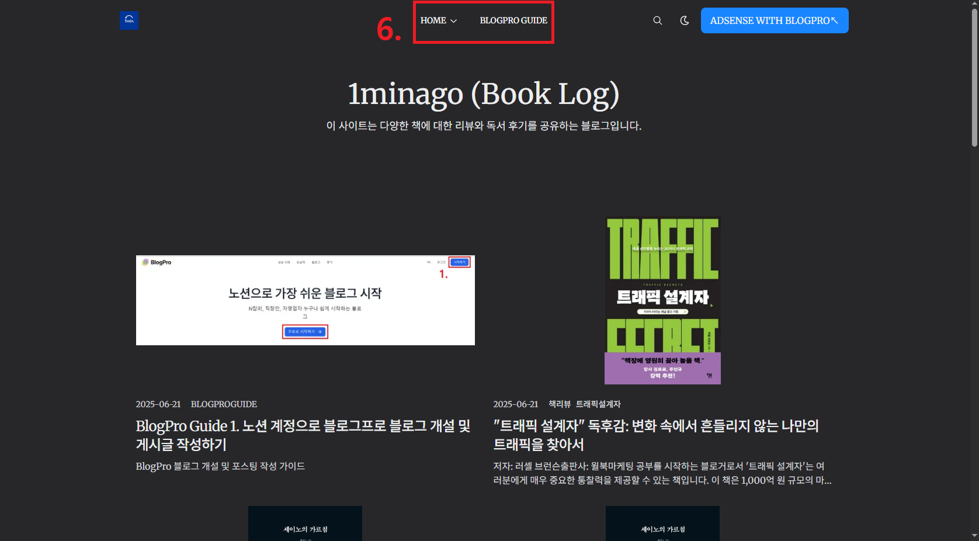This screenshot has height=541, width=979.
Task: Open the left 세이노의 가르침 book thumbnail
Action: click(x=305, y=523)
